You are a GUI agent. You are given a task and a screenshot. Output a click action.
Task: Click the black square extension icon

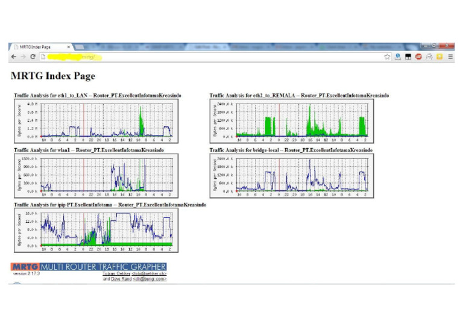tap(408, 57)
